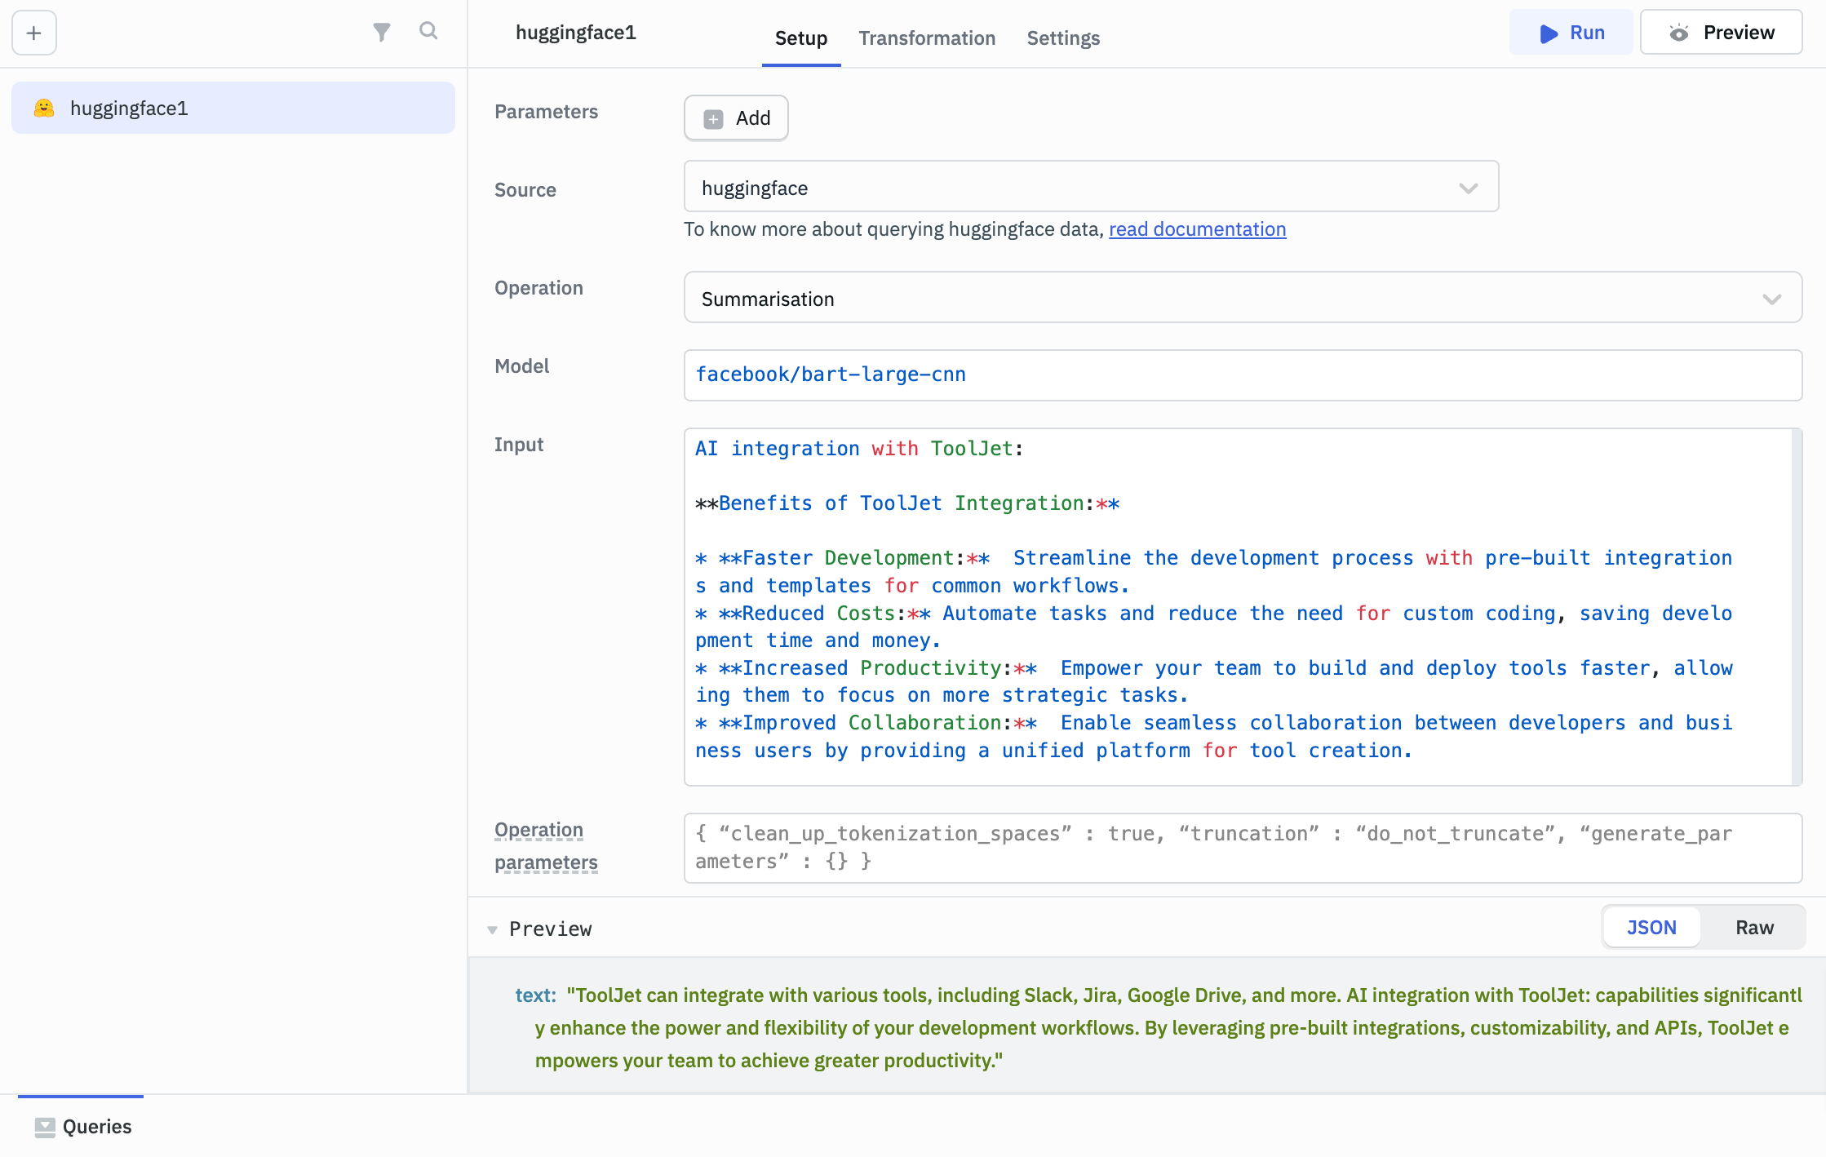The image size is (1826, 1157).
Task: Click the huggingface emoji icon in query list
Action: pos(44,108)
